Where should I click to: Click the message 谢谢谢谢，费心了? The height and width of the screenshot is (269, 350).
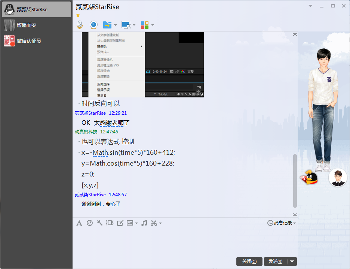pyautogui.click(x=101, y=204)
